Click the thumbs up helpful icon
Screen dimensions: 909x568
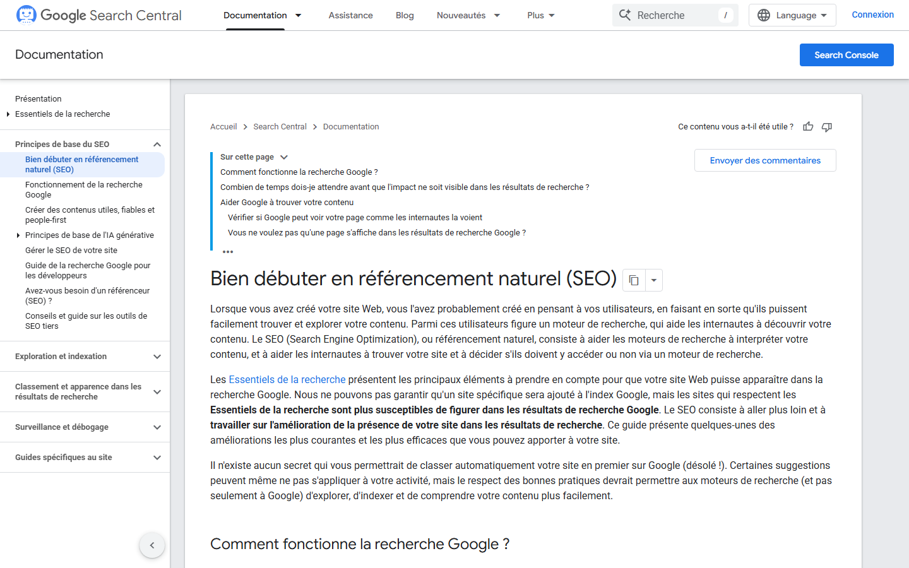coord(808,127)
